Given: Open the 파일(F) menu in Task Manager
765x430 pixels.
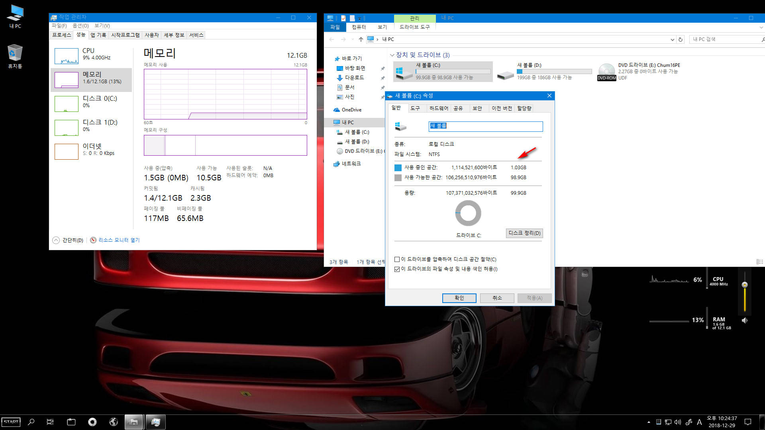Looking at the screenshot, I should click(x=59, y=25).
